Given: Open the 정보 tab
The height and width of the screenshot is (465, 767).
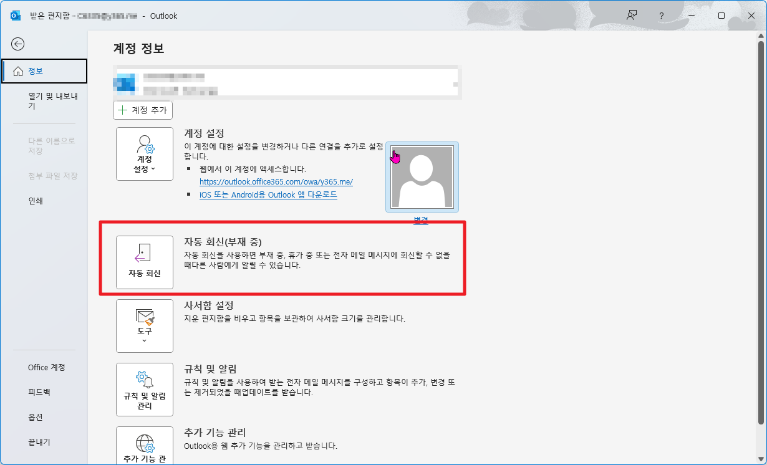Looking at the screenshot, I should 44,71.
